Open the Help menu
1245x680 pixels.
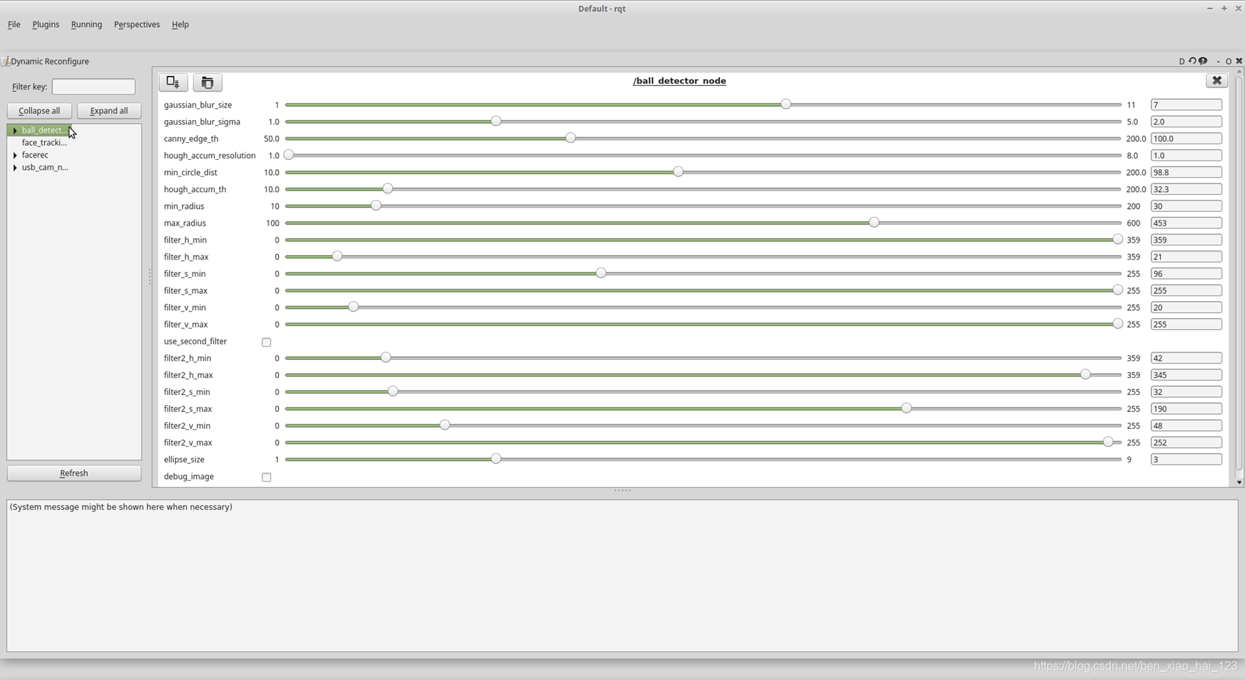[x=180, y=24]
